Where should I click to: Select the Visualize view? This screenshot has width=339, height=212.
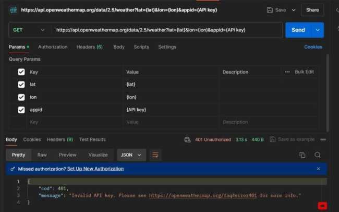tap(98, 155)
